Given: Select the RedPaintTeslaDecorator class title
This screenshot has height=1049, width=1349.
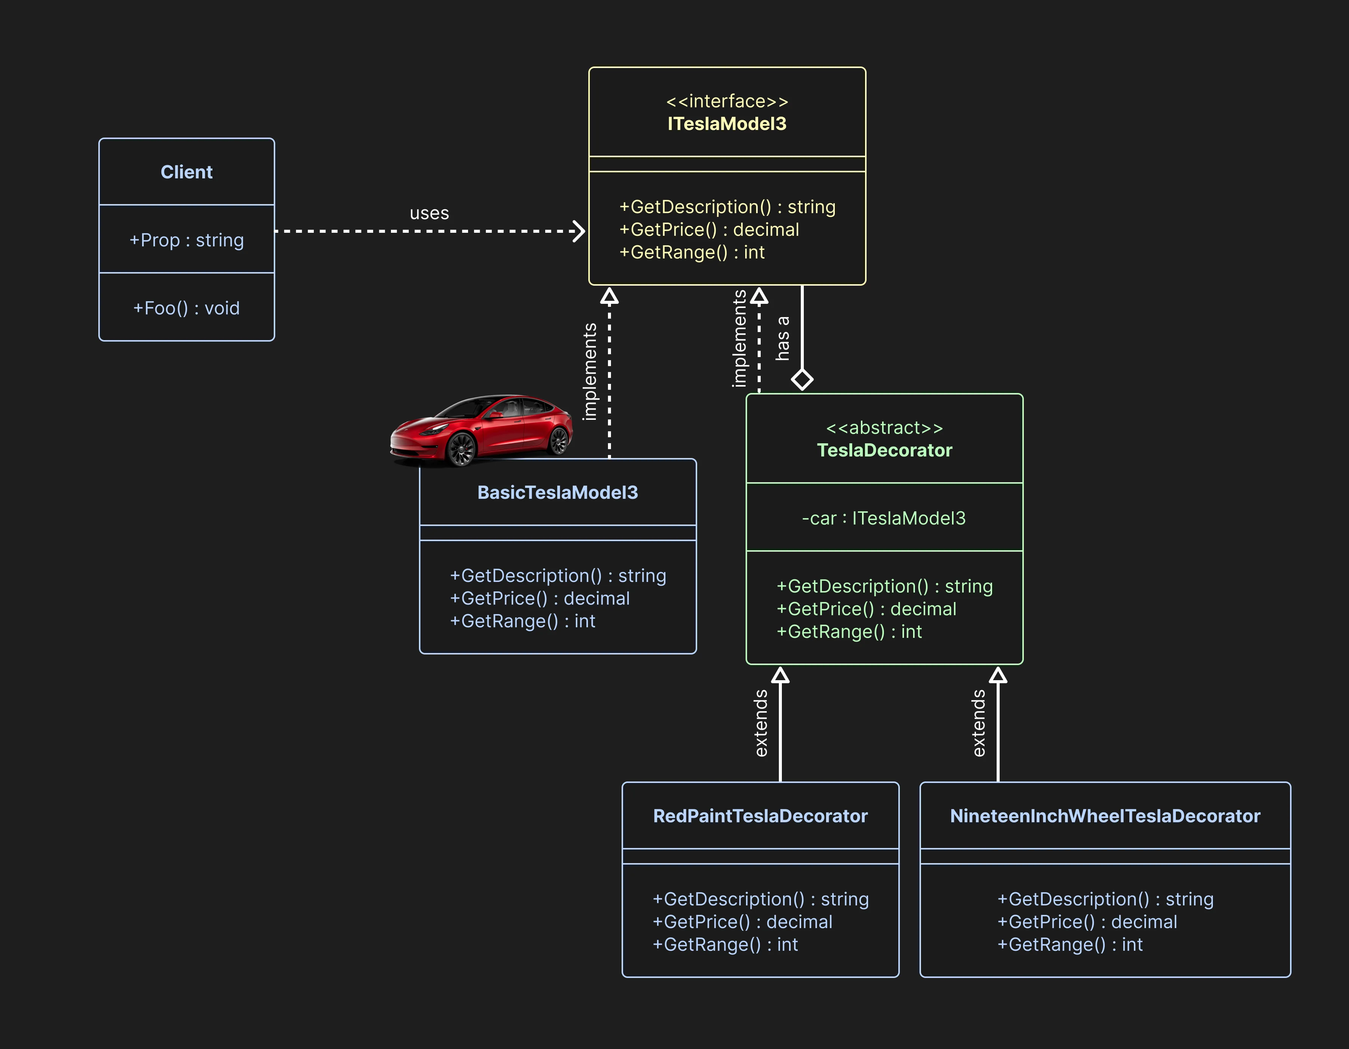Looking at the screenshot, I should [x=760, y=816].
